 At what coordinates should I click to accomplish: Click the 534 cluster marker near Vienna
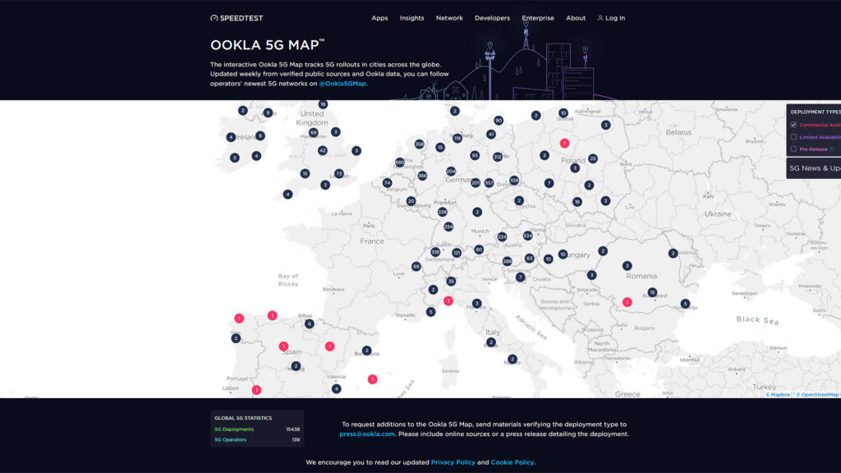point(528,236)
